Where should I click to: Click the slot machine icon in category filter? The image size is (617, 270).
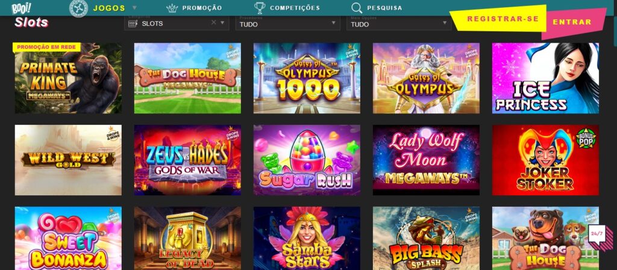pos(133,24)
